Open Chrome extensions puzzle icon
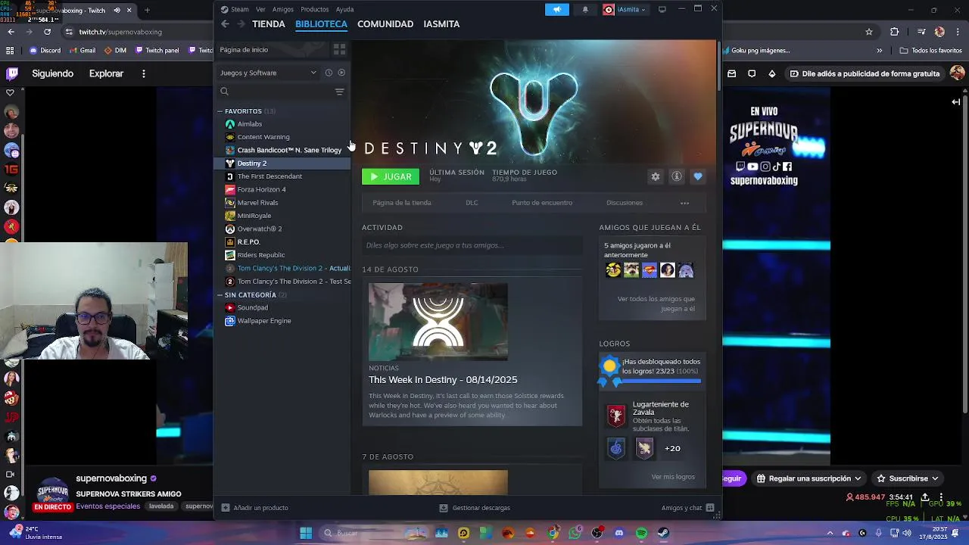Viewport: 969px width, 545px height. coord(895,32)
